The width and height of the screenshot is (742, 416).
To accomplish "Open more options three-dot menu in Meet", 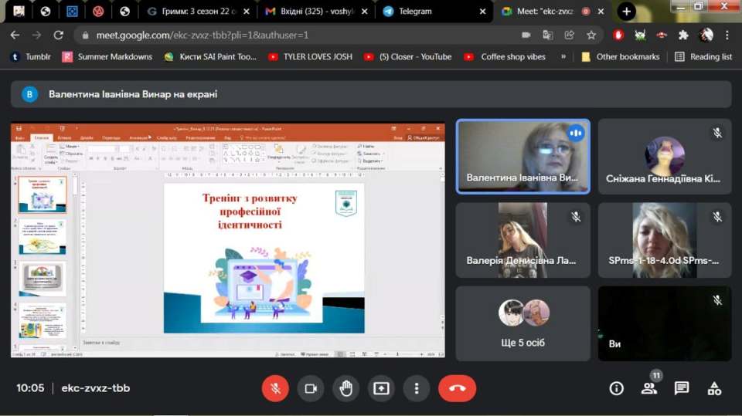I will click(417, 388).
